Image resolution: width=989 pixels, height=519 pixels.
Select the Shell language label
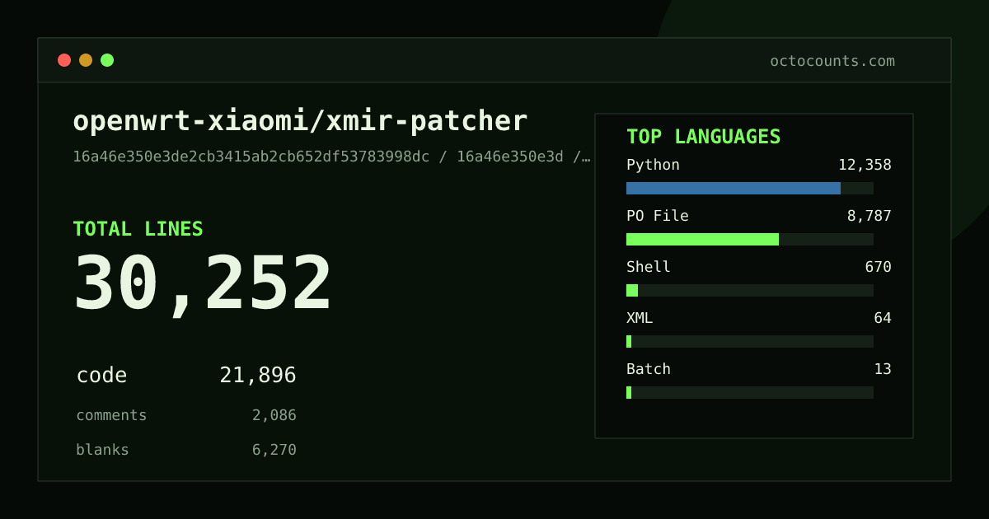649,267
